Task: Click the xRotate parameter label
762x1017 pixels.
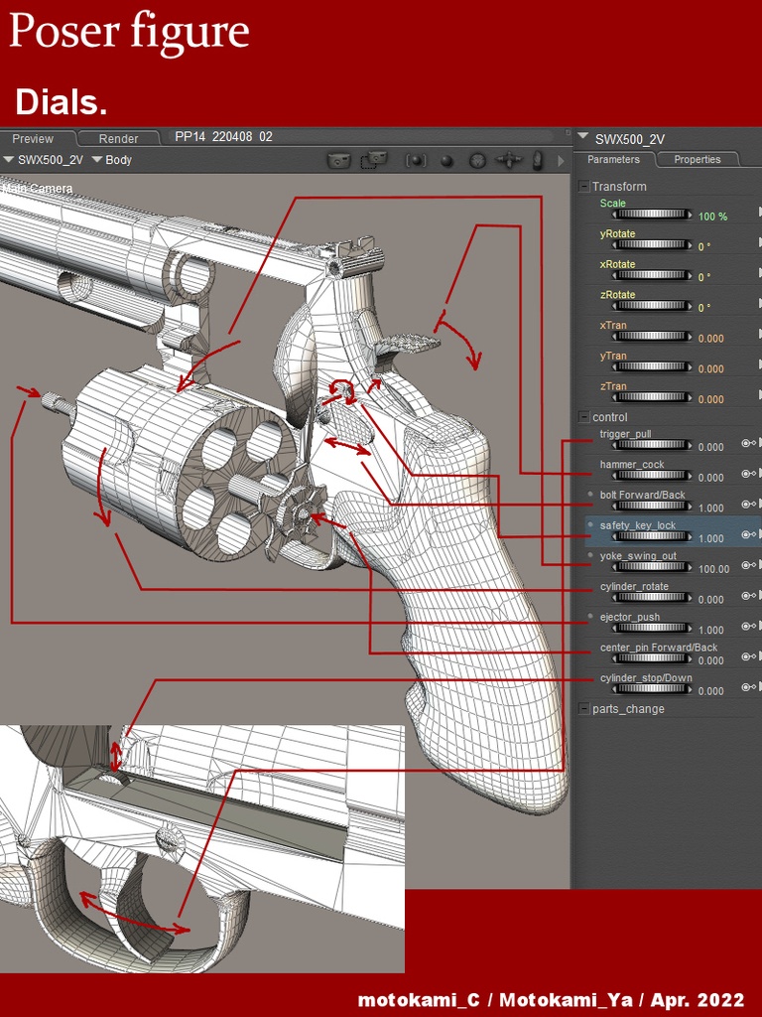Action: click(617, 264)
